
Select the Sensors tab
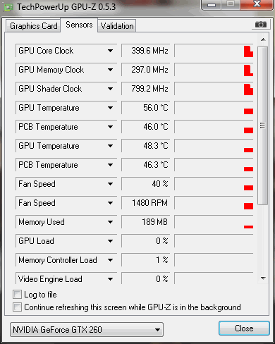(x=79, y=25)
